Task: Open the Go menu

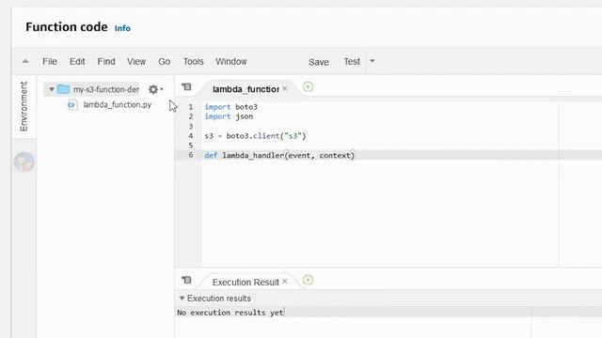Action: pyautogui.click(x=165, y=62)
